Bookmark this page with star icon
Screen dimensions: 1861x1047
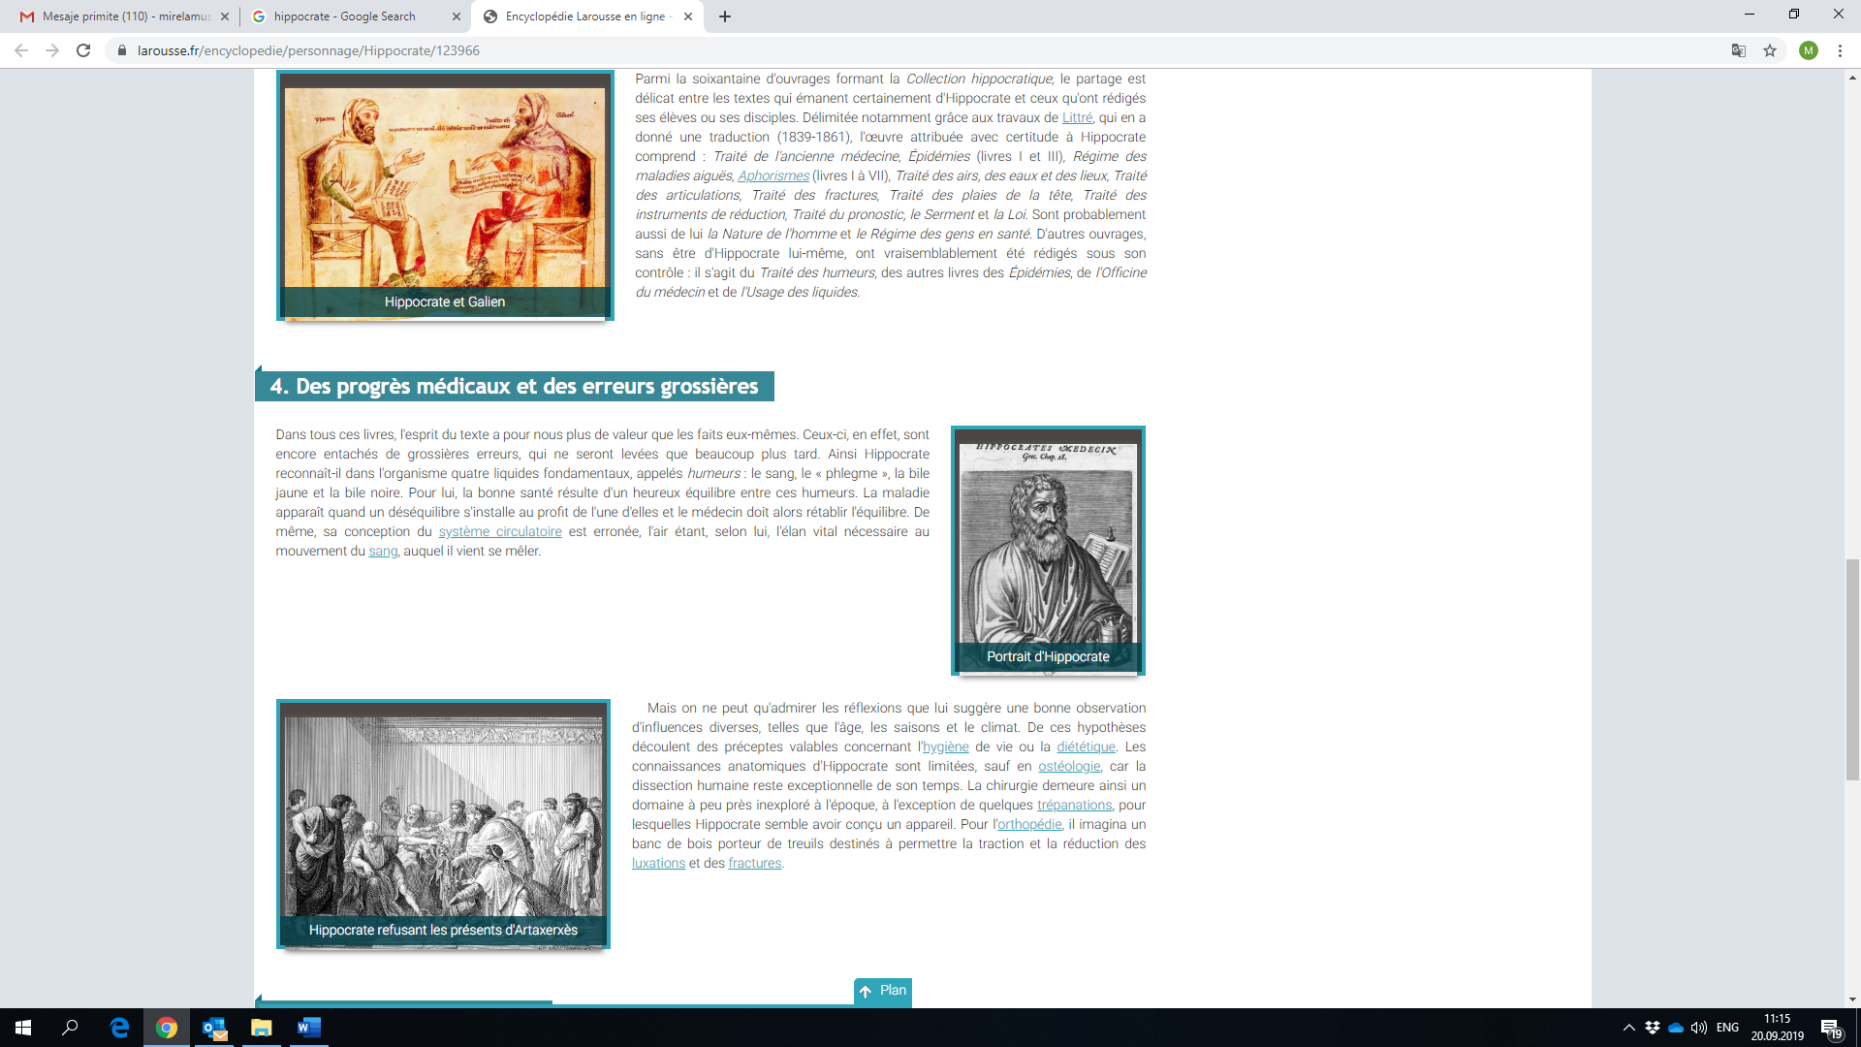click(x=1770, y=50)
